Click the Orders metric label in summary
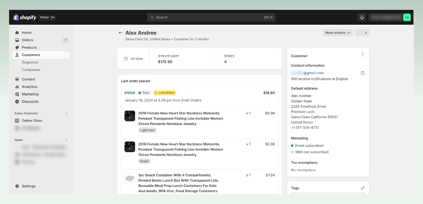 click(229, 56)
